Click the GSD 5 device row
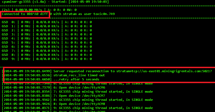The height and width of the screenshot is (112, 215). (x=47, y=43)
